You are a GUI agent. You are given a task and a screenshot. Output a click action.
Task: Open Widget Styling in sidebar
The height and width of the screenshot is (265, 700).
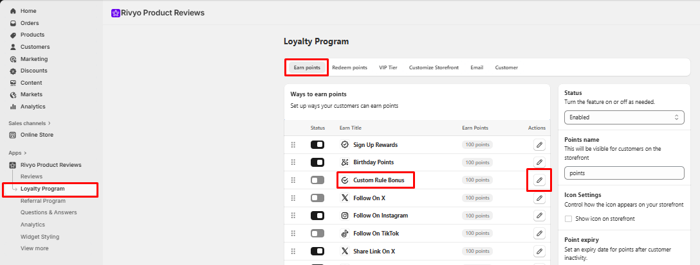tap(40, 237)
